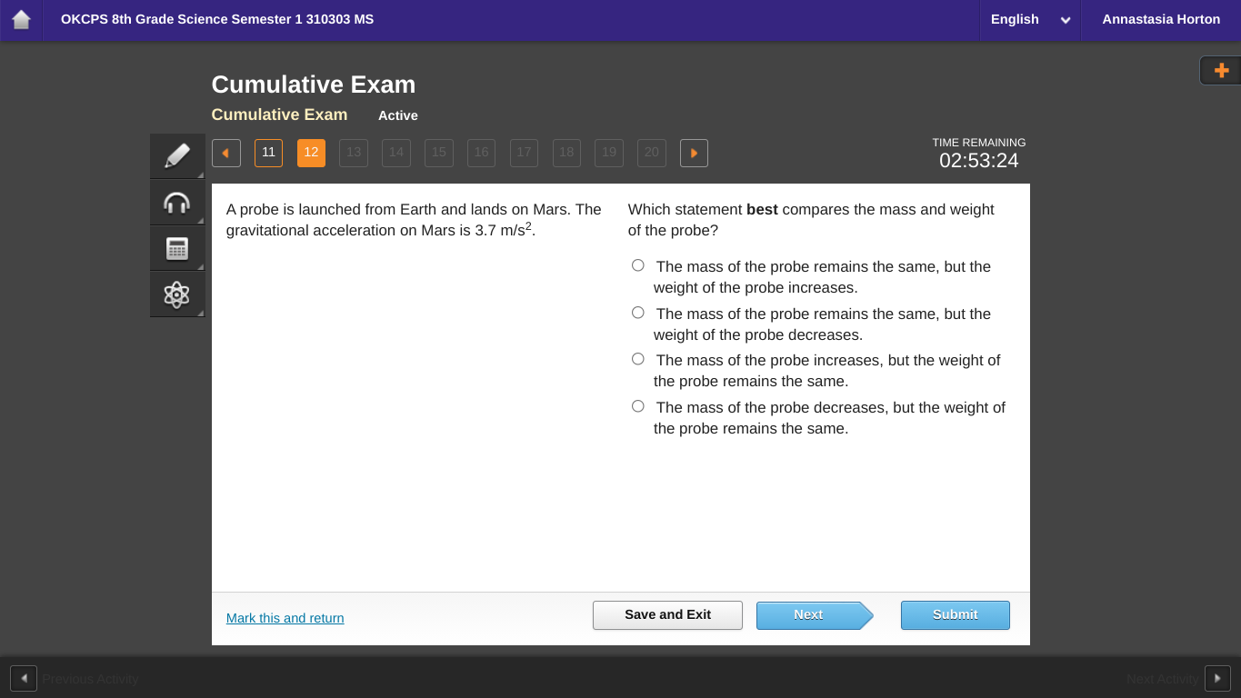This screenshot has height=698, width=1241.
Task: Choose 'mass decreases, weight remains the same'
Action: pyautogui.click(x=638, y=406)
